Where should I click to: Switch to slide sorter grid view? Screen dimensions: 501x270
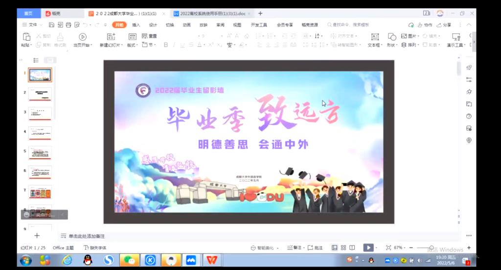tap(343, 248)
